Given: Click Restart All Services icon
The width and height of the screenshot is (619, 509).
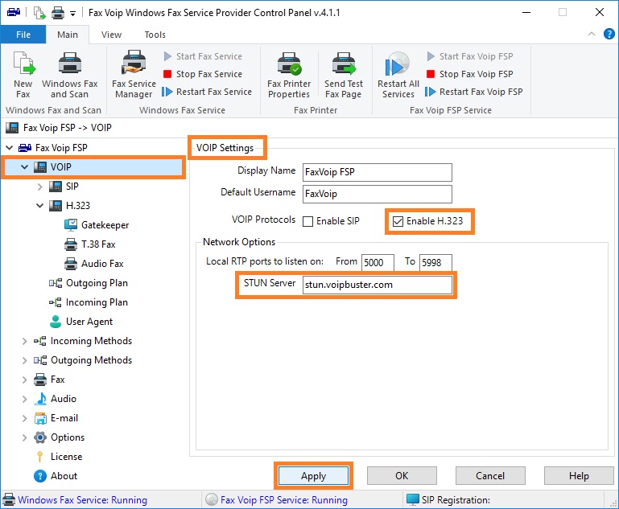Looking at the screenshot, I should [x=398, y=75].
